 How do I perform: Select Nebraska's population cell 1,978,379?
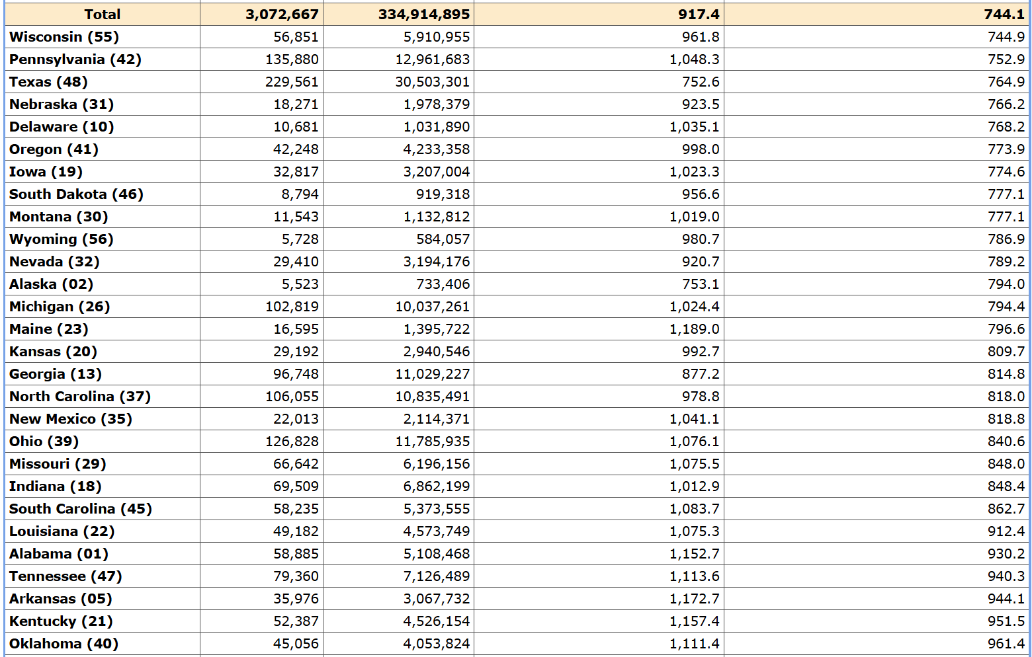pos(436,104)
